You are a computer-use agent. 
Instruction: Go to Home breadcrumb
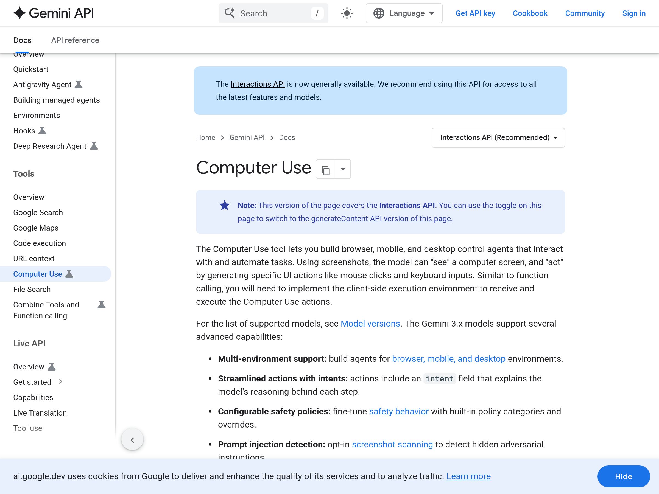point(206,137)
